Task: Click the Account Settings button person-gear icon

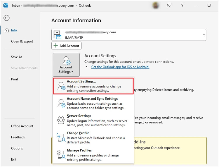Action: coord(67,61)
